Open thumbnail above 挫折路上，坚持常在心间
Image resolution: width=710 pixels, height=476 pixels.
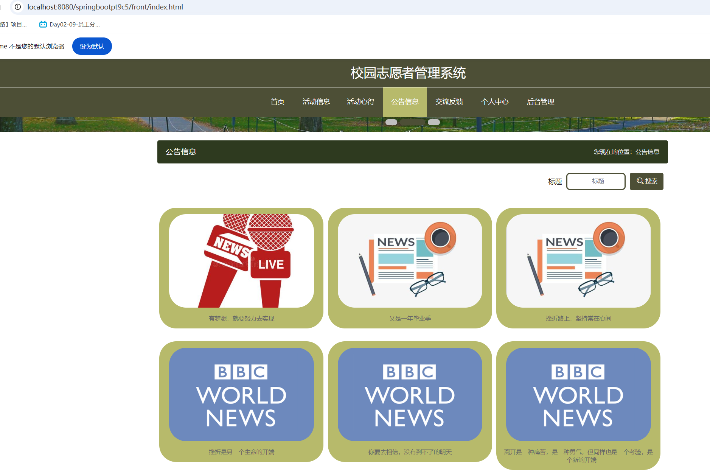coord(578,261)
